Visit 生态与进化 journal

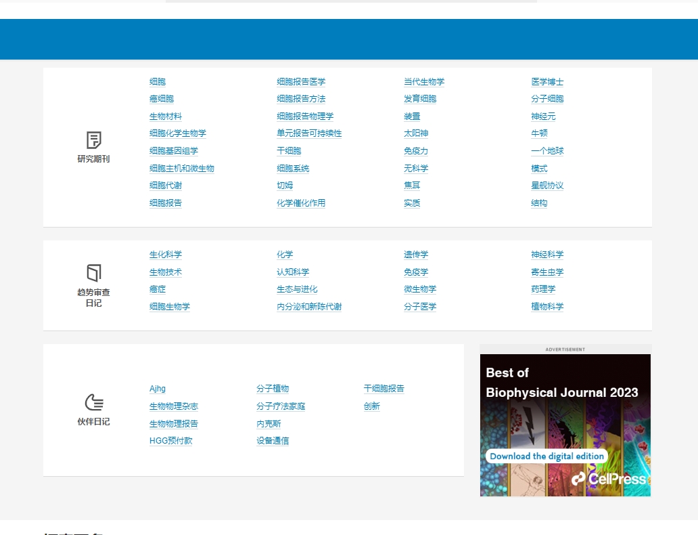(x=297, y=289)
